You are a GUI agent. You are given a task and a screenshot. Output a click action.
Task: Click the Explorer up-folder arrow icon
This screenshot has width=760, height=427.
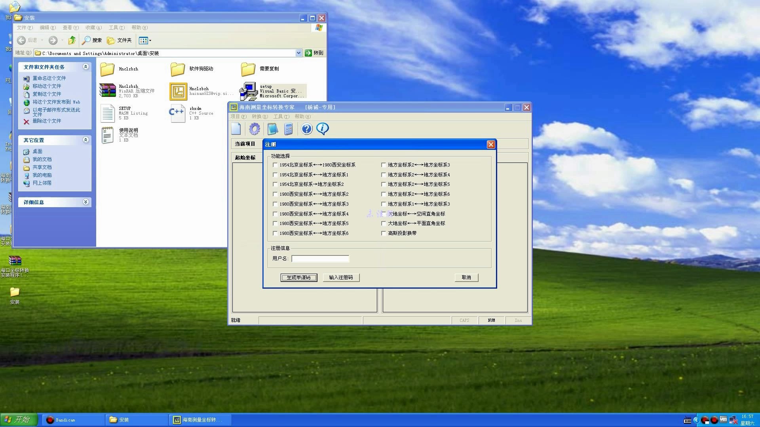point(72,40)
